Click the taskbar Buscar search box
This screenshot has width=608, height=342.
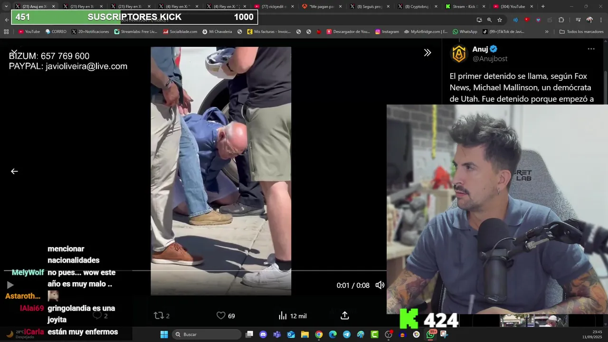(206, 334)
